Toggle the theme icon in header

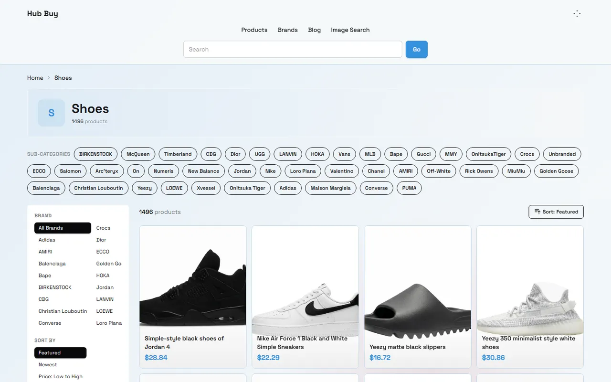[577, 14]
